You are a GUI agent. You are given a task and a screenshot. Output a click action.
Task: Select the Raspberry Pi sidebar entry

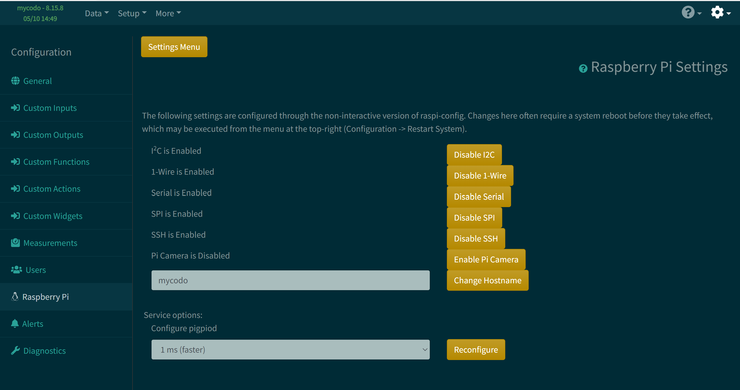(x=46, y=297)
